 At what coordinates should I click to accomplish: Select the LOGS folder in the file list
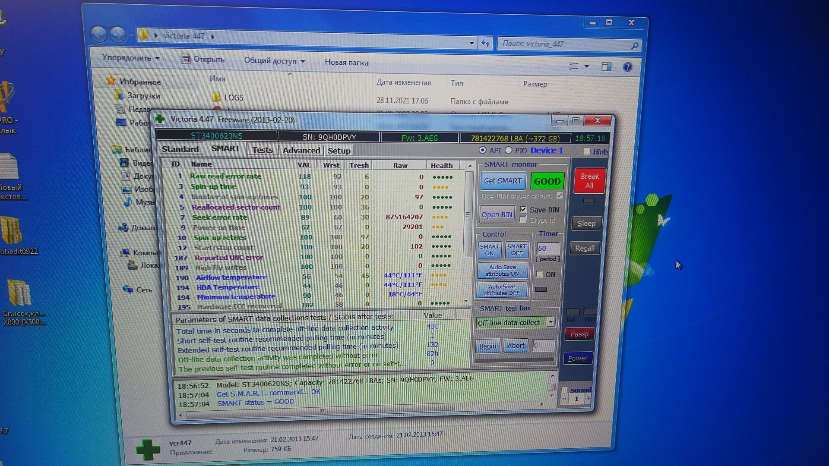228,98
